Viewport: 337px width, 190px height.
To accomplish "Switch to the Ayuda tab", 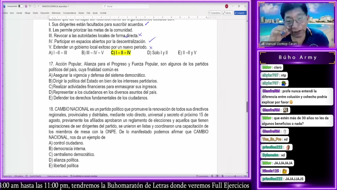I will tap(95, 13).
